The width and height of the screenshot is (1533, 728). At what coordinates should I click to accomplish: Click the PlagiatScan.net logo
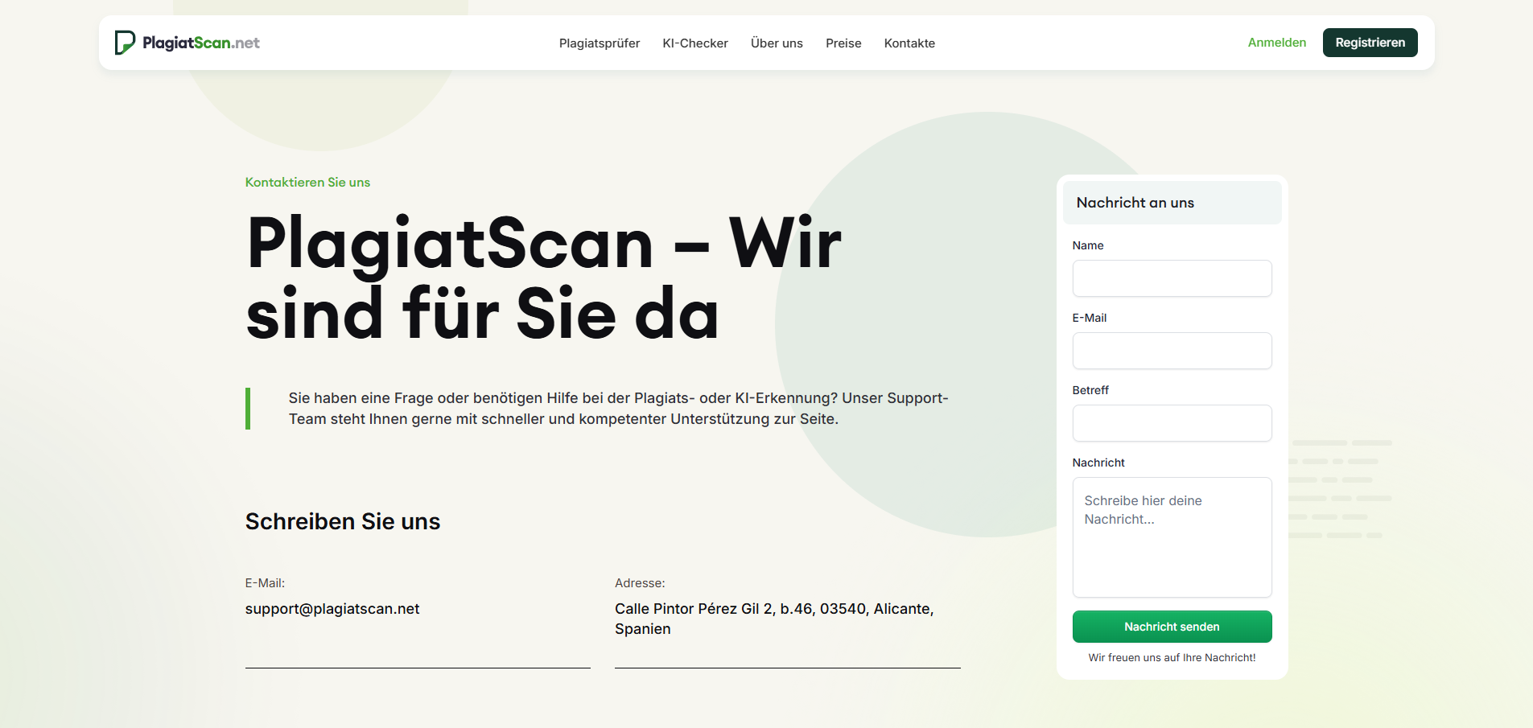click(x=188, y=43)
